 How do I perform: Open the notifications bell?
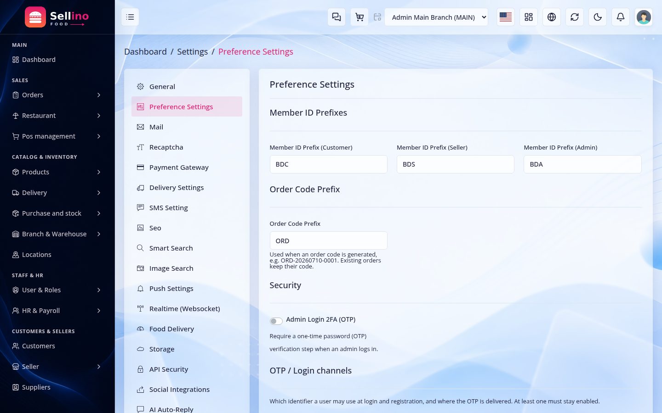pyautogui.click(x=621, y=17)
